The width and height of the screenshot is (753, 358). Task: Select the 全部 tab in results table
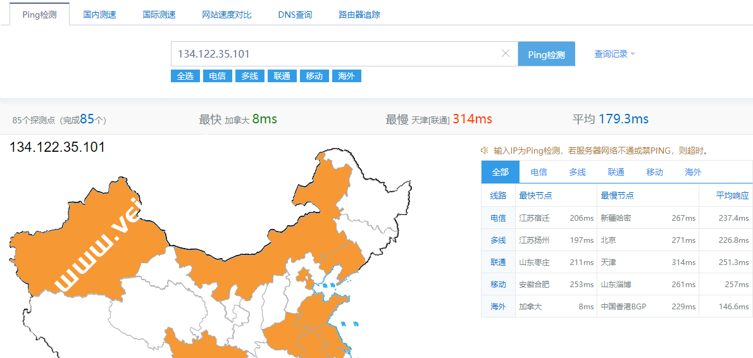pos(501,172)
